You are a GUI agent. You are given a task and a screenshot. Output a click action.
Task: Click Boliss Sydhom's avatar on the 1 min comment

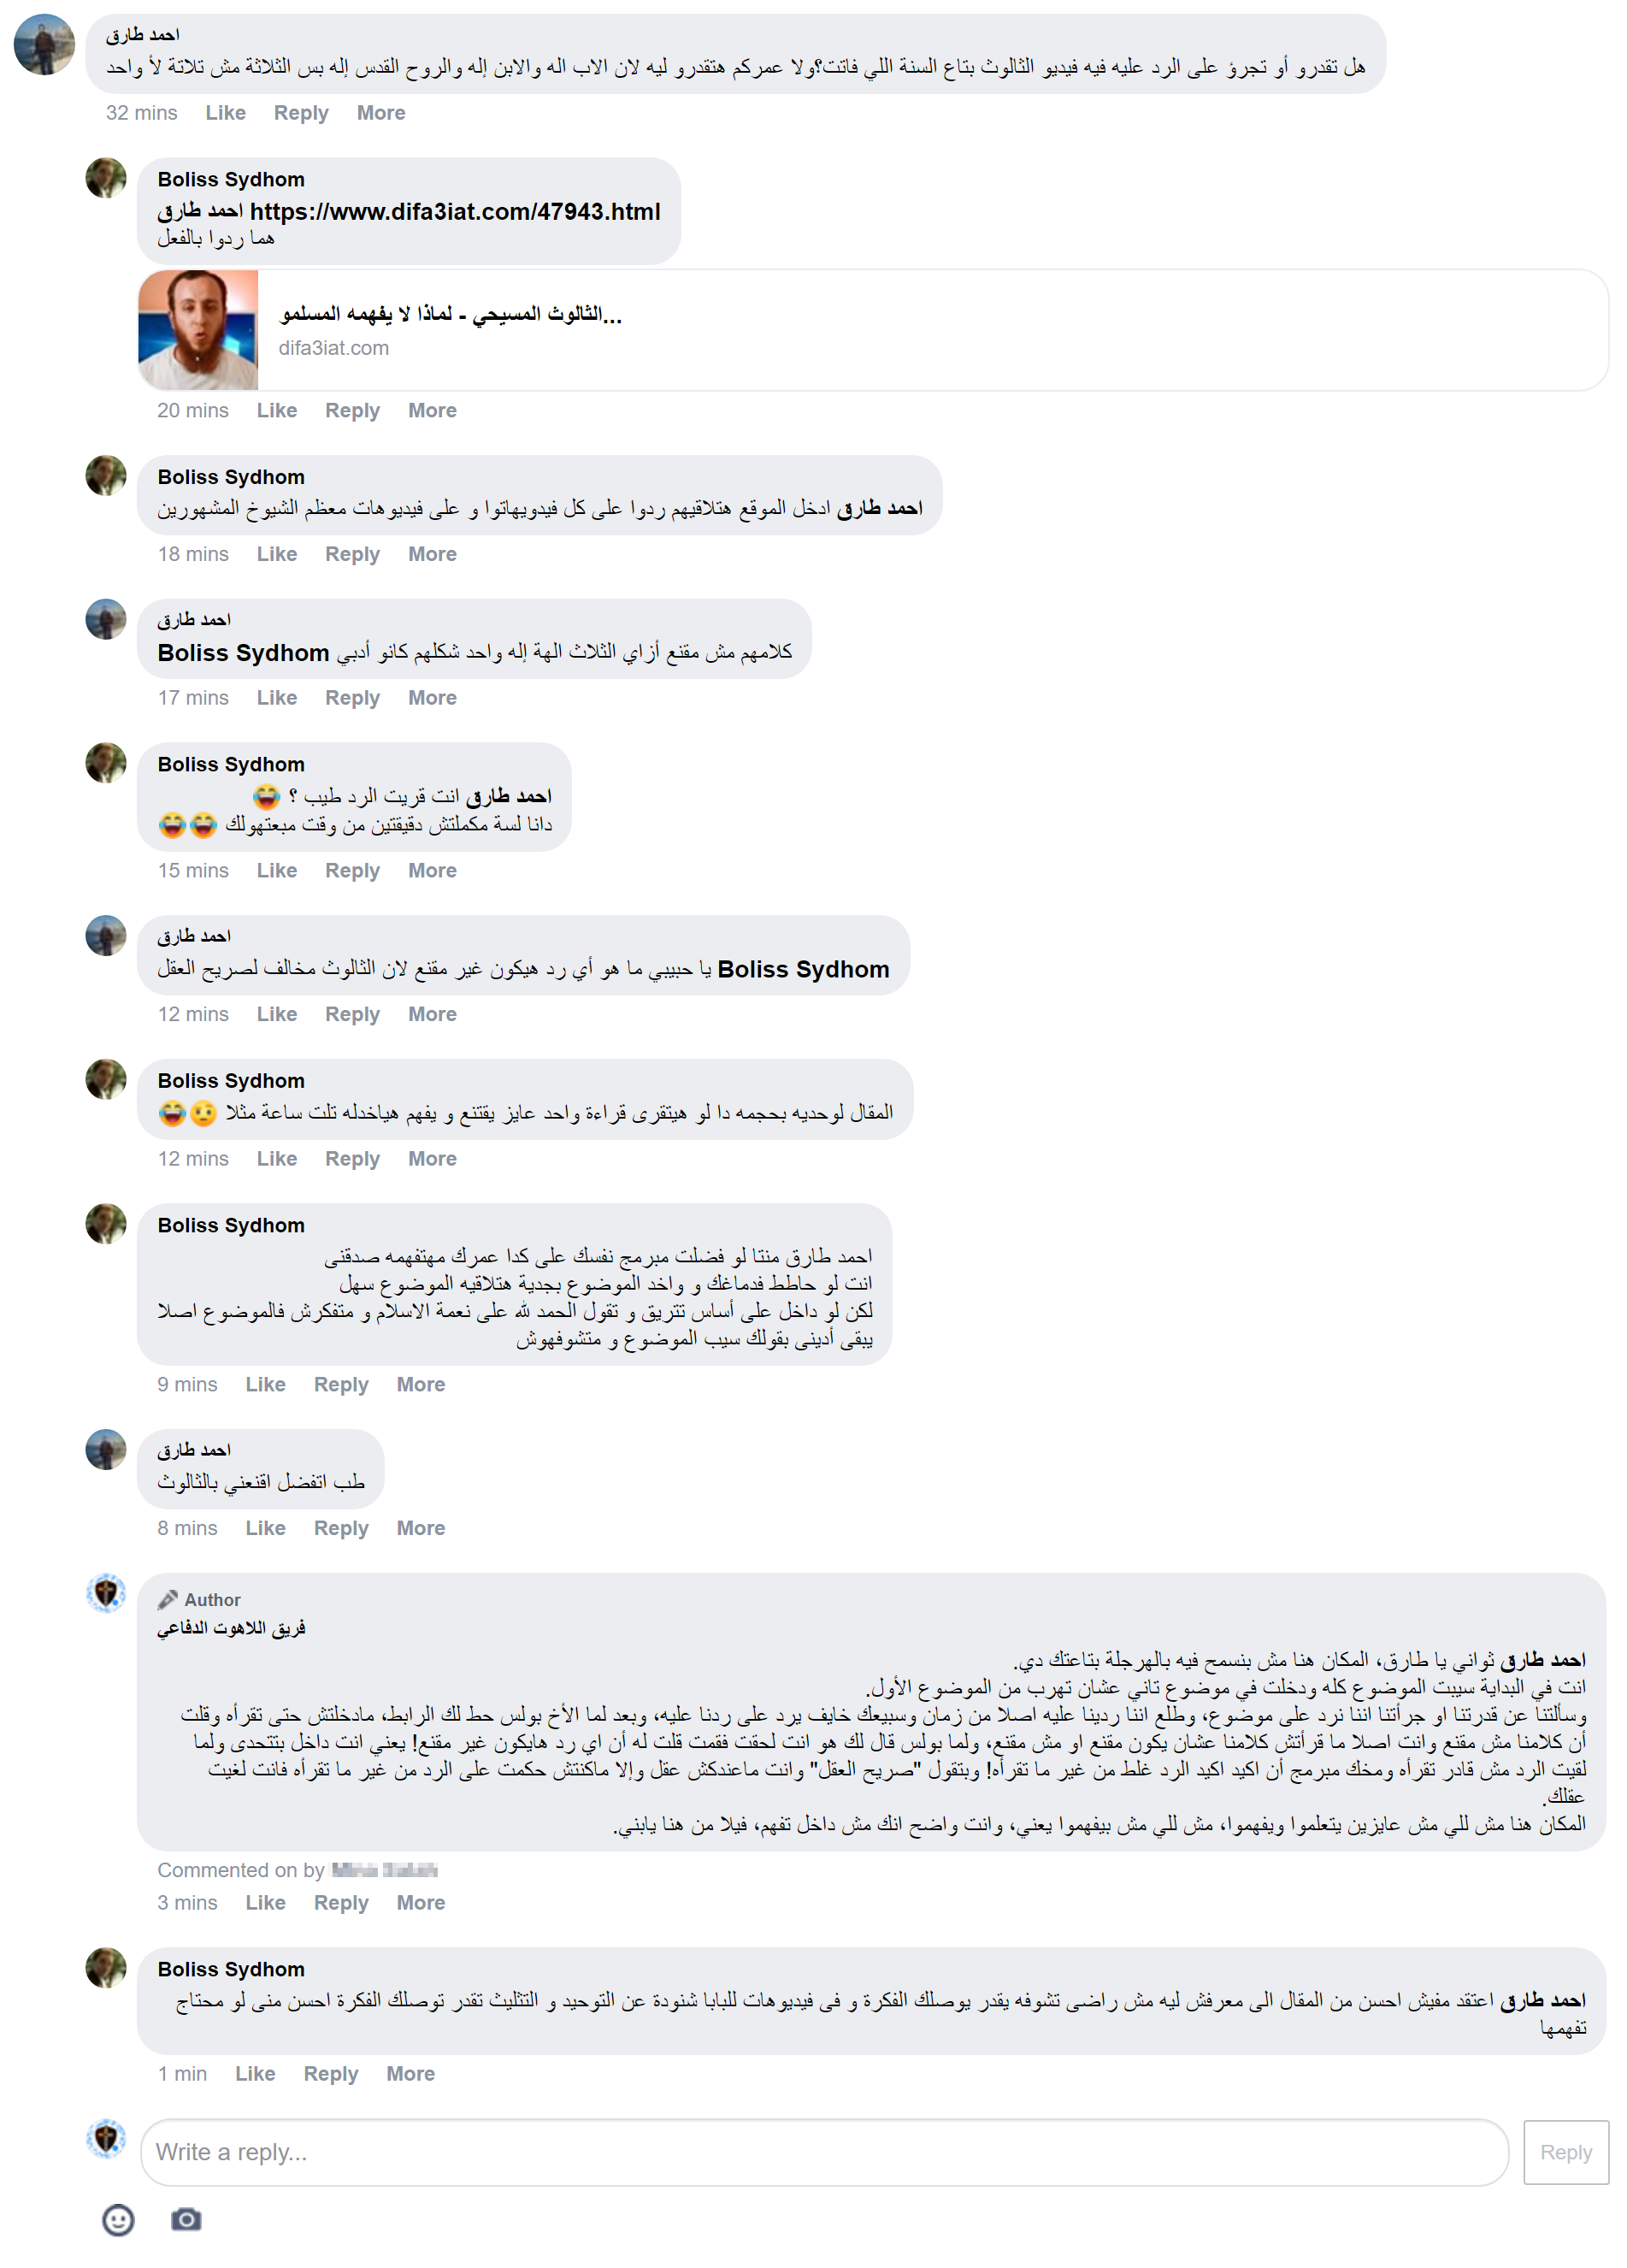coord(106,1967)
